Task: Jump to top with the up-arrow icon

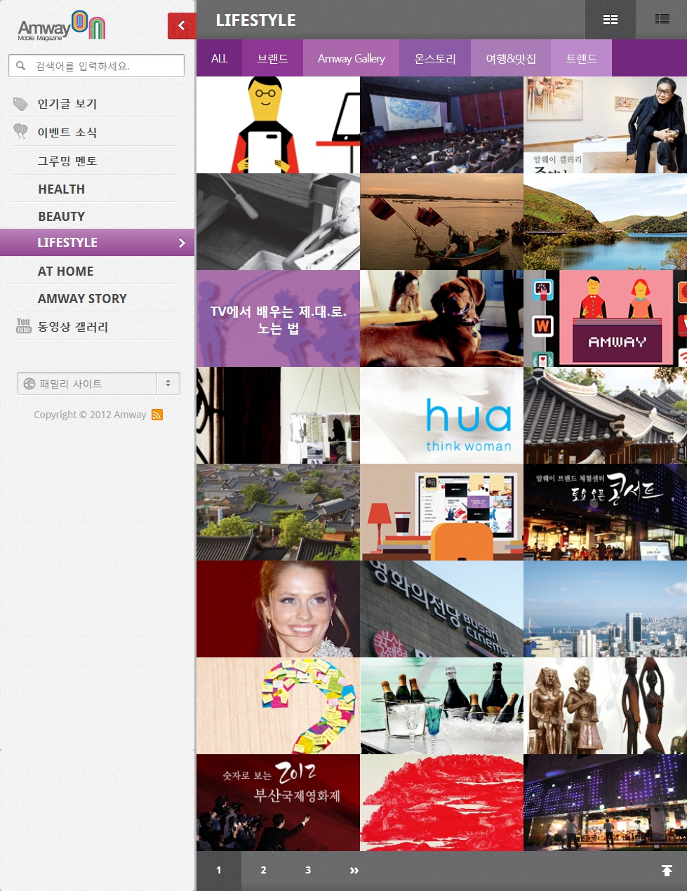Action: point(667,871)
